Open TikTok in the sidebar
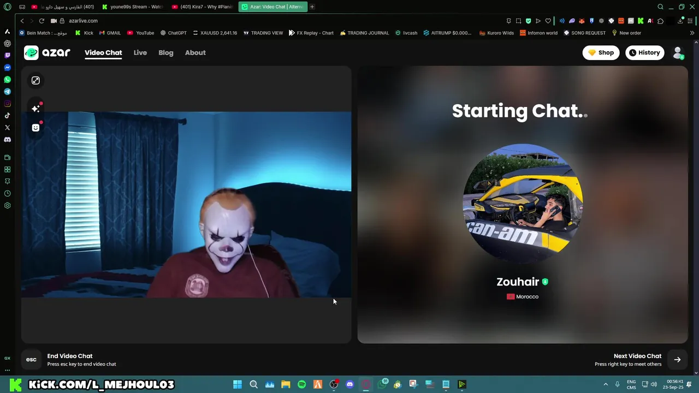Viewport: 699px width, 393px height. [7, 116]
